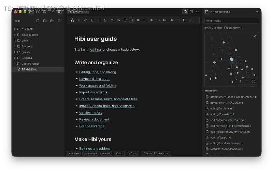Toggle autosave off status button

[90, 154]
